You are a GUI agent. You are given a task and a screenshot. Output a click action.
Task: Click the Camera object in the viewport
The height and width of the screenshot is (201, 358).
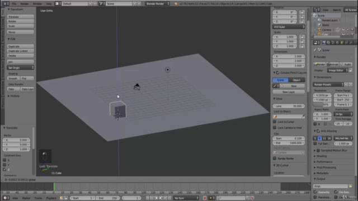[x=136, y=87]
